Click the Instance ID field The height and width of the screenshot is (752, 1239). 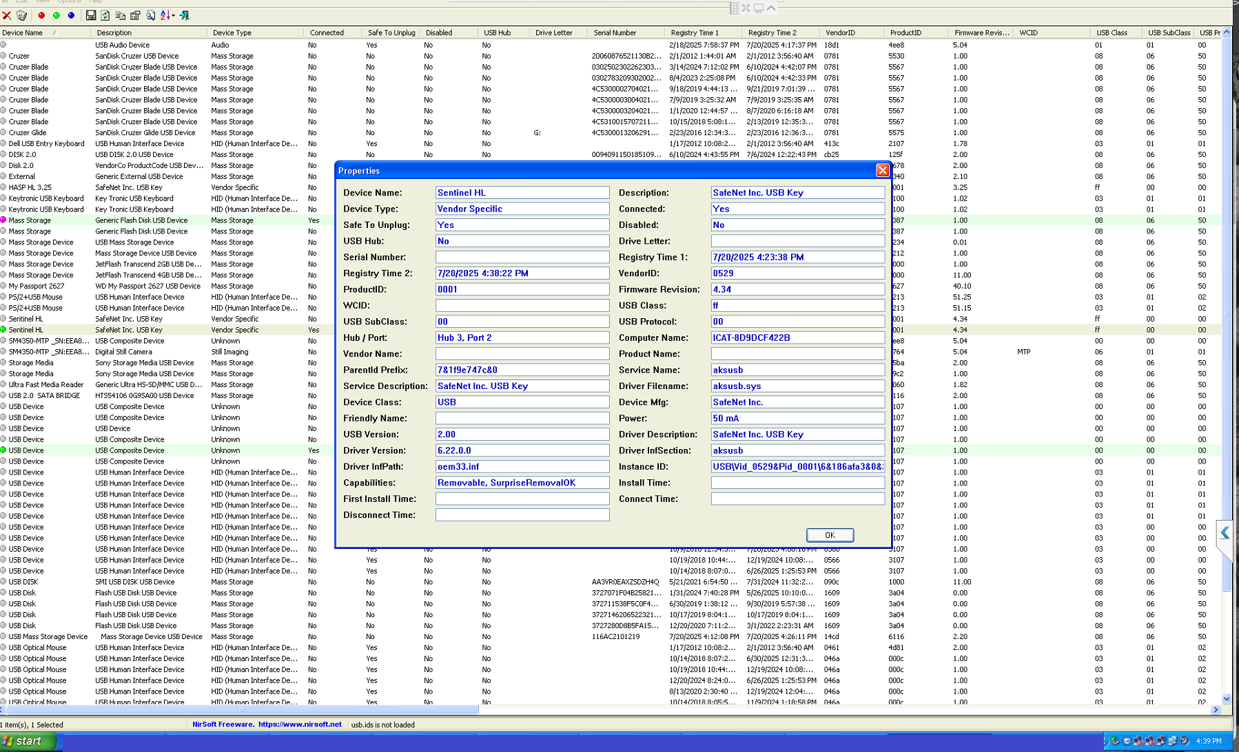[798, 466]
